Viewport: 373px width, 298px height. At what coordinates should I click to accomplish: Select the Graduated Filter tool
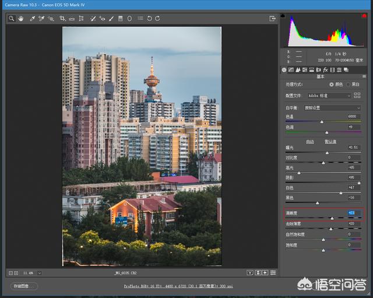pos(121,19)
